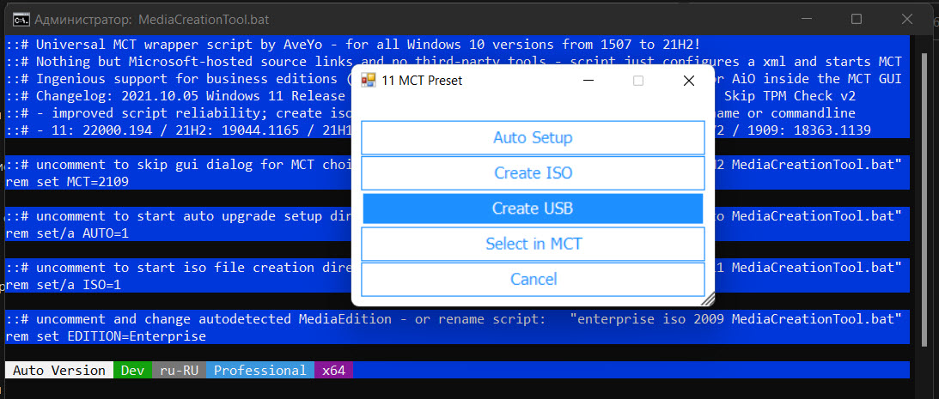
Task: Close the 11 MCT Preset dialog
Action: coord(689,80)
